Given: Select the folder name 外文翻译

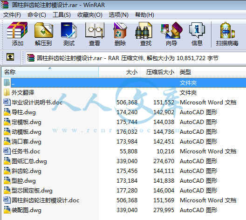Looking at the screenshot, I should 23,92.
